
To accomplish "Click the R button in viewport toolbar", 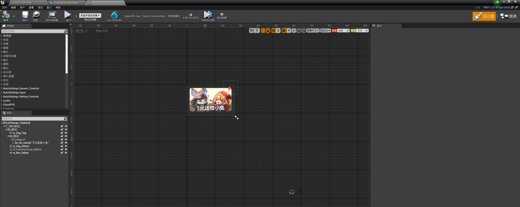I will 278,31.
